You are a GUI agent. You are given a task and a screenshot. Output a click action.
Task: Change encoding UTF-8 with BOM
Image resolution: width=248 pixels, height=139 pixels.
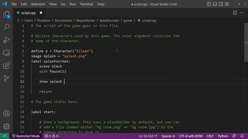coord(191,136)
